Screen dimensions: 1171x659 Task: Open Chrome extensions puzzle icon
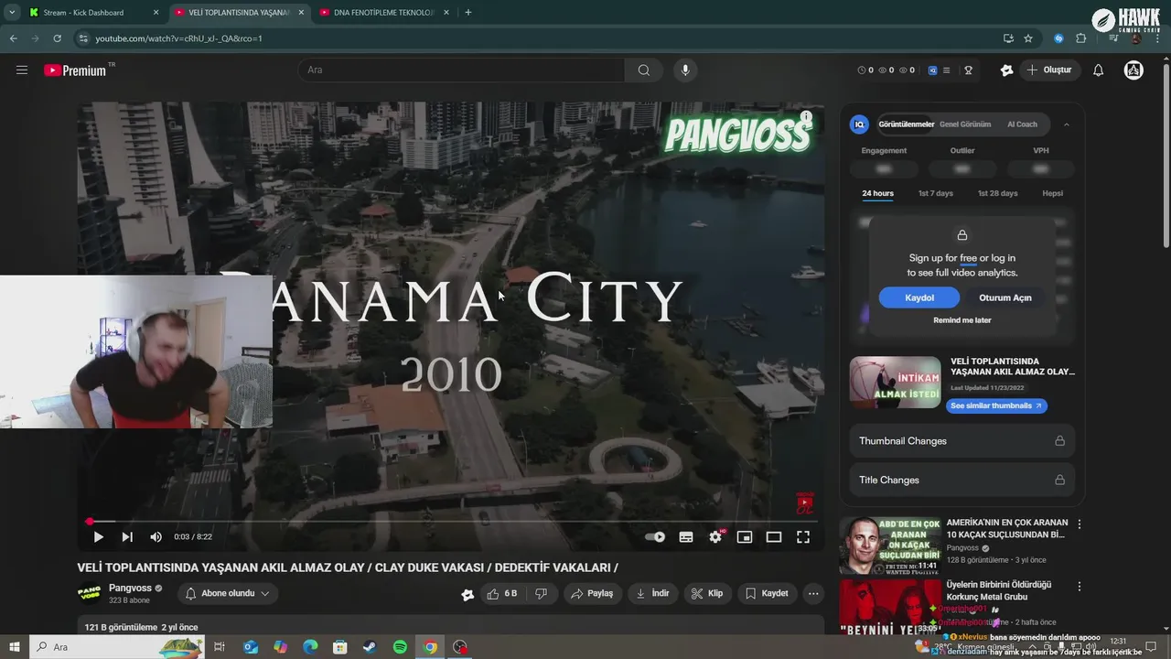pos(1080,38)
